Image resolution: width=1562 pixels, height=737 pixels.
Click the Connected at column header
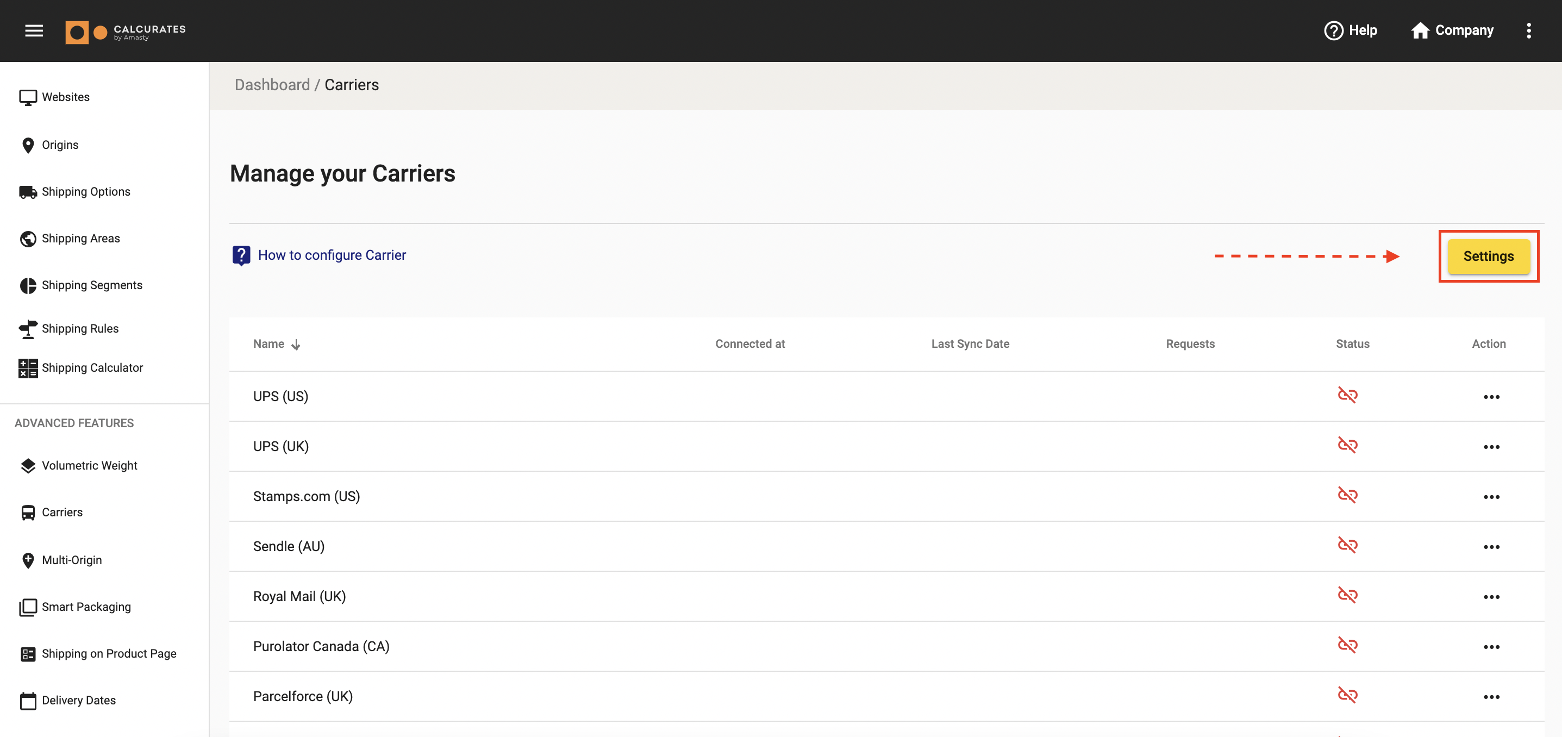tap(749, 344)
